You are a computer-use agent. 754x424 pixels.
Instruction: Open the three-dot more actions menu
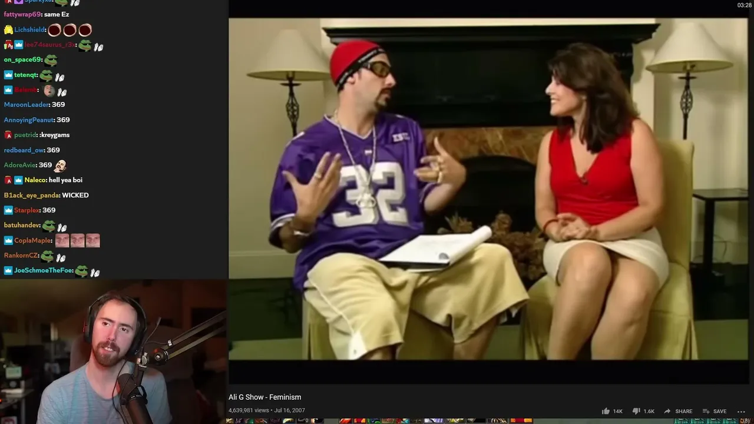(x=742, y=411)
